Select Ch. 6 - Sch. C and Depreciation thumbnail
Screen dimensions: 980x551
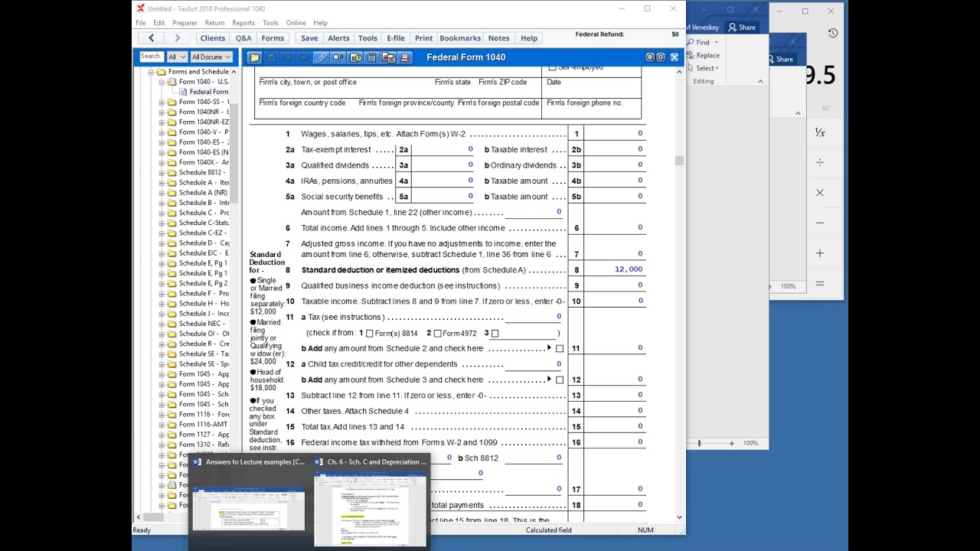pyautogui.click(x=370, y=508)
